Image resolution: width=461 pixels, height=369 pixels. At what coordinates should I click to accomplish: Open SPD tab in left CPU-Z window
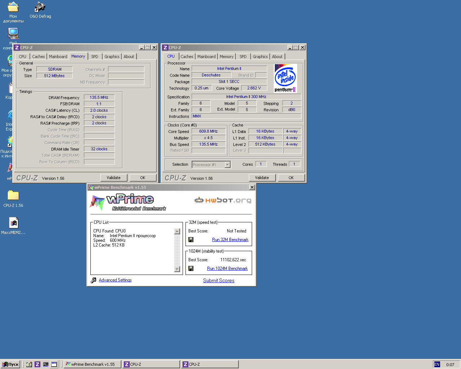(95, 57)
